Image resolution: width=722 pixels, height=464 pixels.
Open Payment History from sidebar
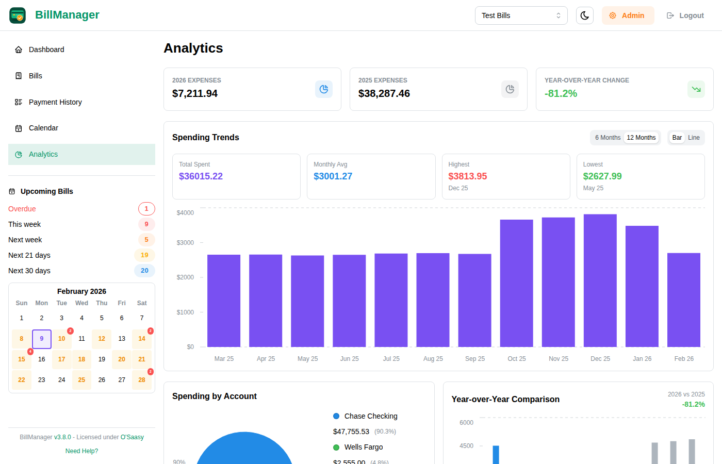pyautogui.click(x=55, y=102)
